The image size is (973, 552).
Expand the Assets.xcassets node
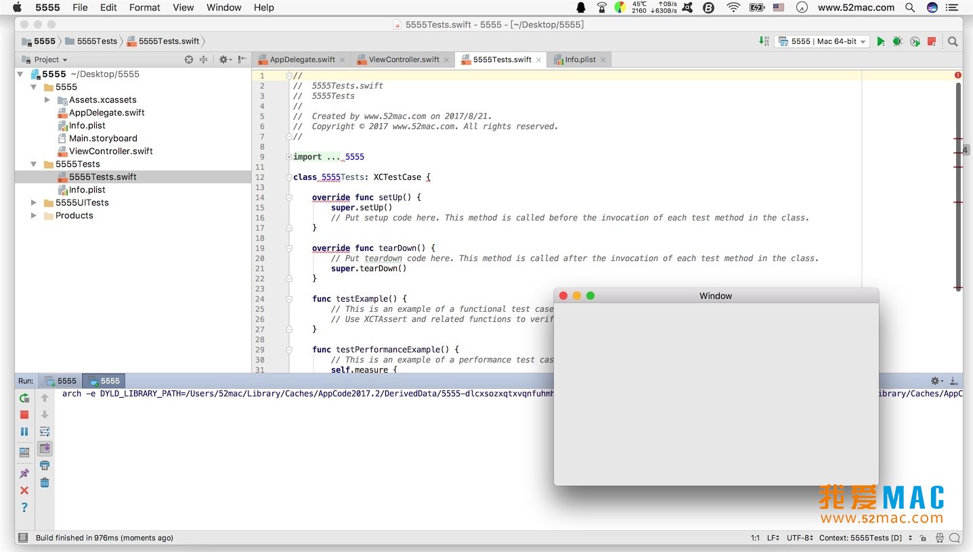tap(47, 100)
